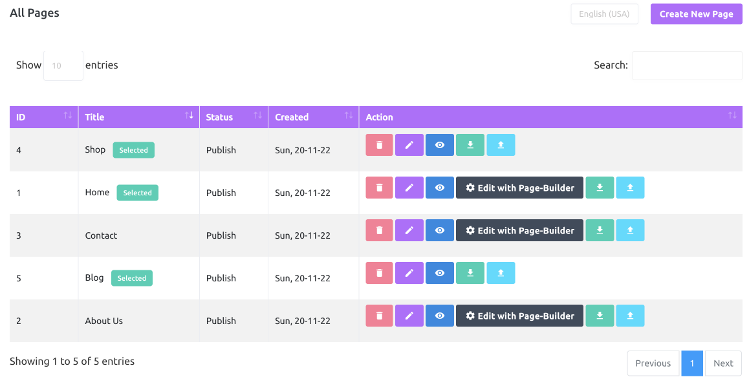Image resolution: width=749 pixels, height=390 pixels.
Task: Click the pencil edit icon on the Blog row
Action: 409,272
